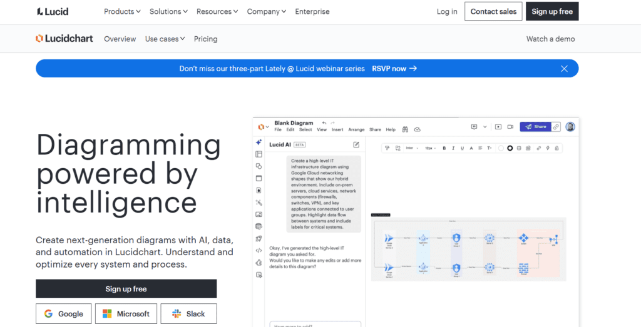Select the shapes icon in the editor sidebar

point(259,166)
